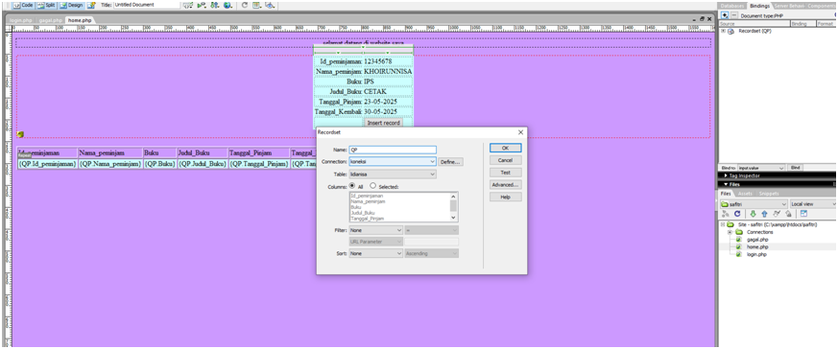Viewport: 838px width, 349px height.
Task: Click the Define... button
Action: (x=450, y=161)
